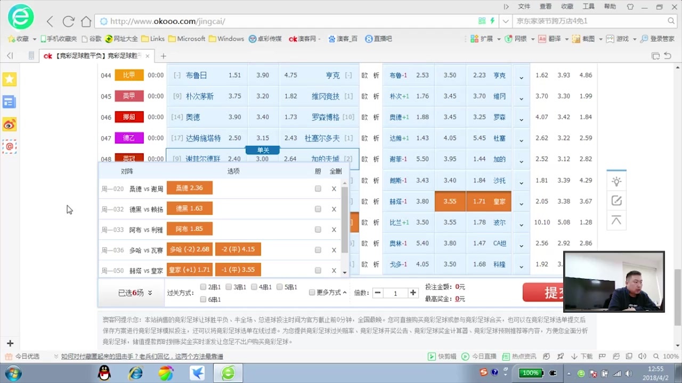
Task: Select odds 3.55 in the 赫塔-1 row
Action: pyautogui.click(x=450, y=202)
